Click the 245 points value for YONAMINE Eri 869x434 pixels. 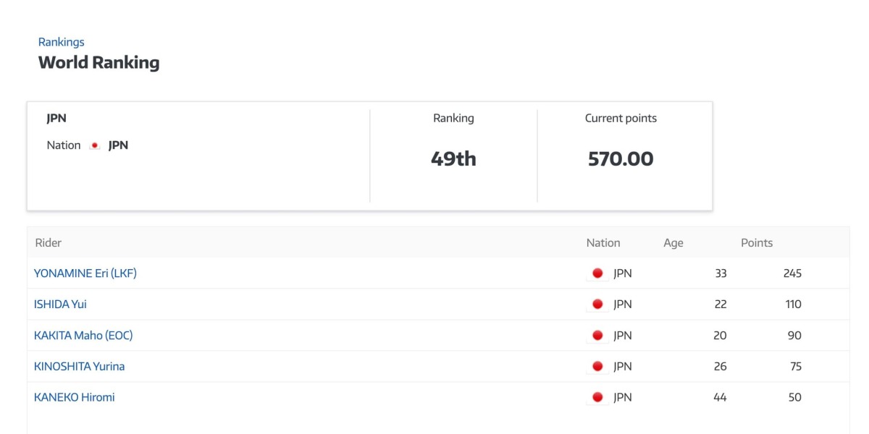(792, 273)
